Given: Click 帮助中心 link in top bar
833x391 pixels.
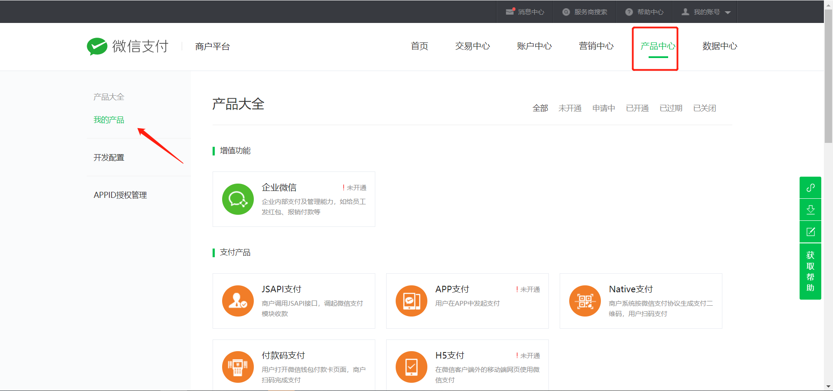Looking at the screenshot, I should click(x=650, y=12).
